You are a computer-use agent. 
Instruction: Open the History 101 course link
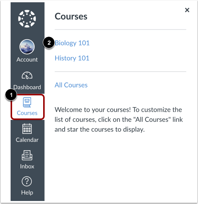click(72, 58)
